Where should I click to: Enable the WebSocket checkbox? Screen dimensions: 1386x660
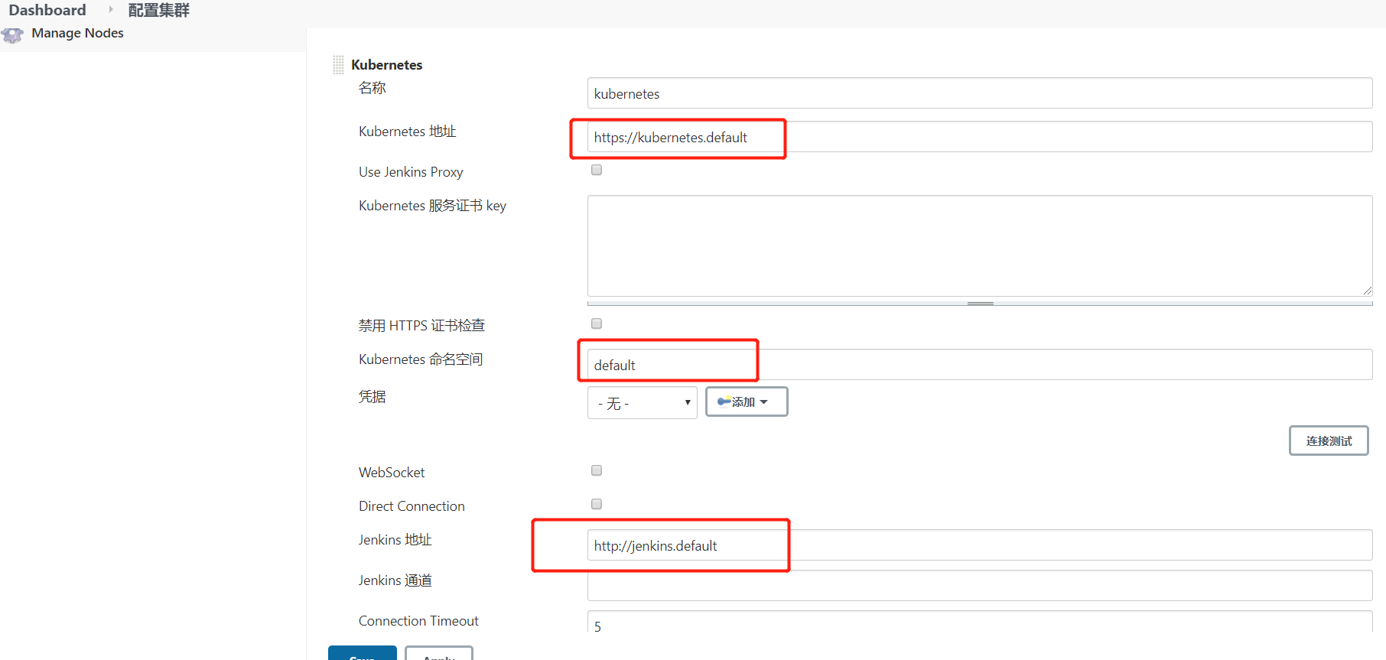pos(597,470)
